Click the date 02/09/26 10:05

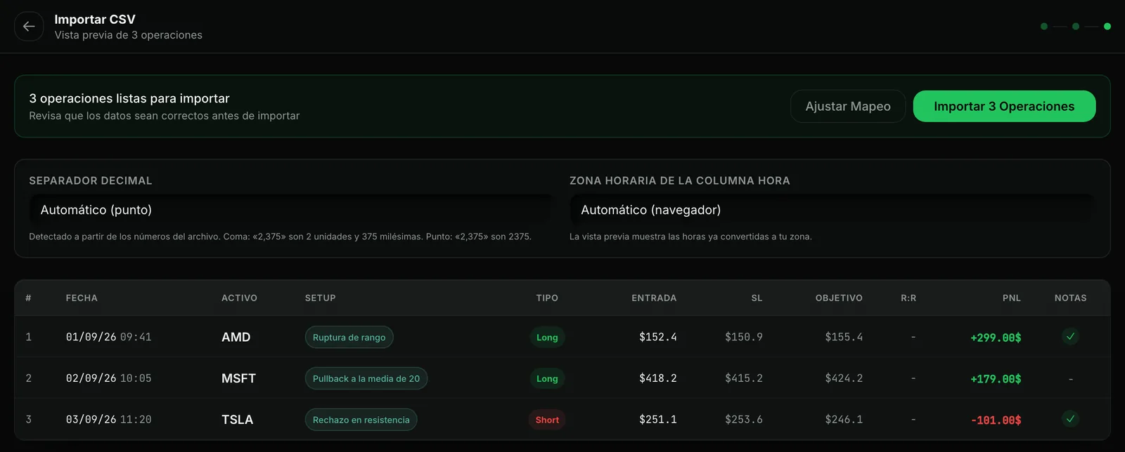pyautogui.click(x=108, y=378)
